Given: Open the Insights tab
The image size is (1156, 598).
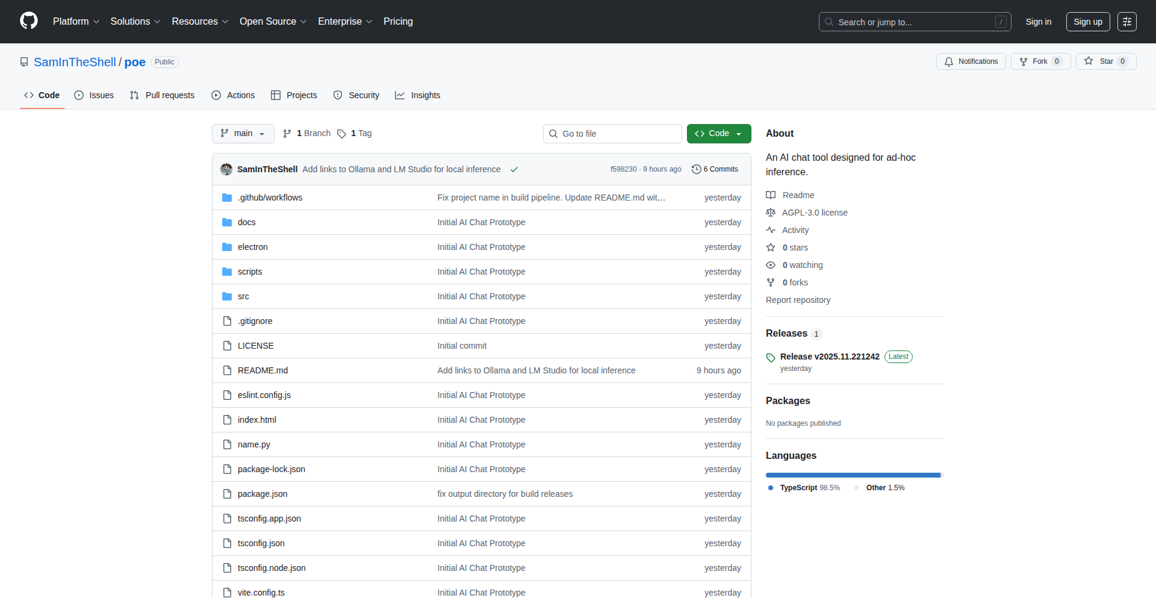Looking at the screenshot, I should [x=418, y=95].
